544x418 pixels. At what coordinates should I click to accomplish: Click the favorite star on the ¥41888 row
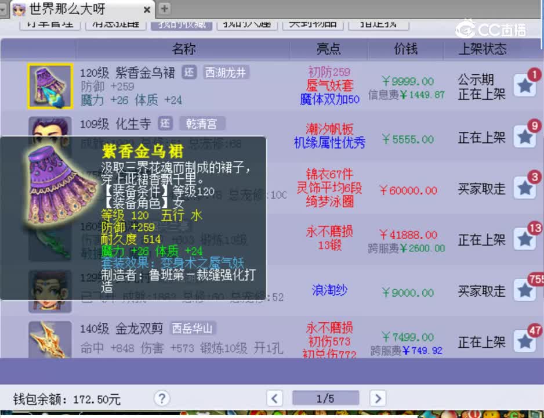pyautogui.click(x=524, y=239)
